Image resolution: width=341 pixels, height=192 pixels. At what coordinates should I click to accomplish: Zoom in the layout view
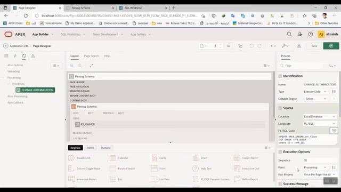[80, 66]
